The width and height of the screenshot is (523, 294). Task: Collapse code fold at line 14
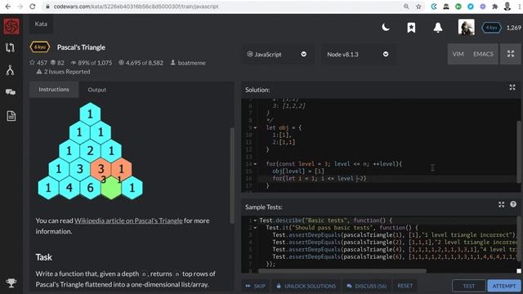[x=255, y=164]
